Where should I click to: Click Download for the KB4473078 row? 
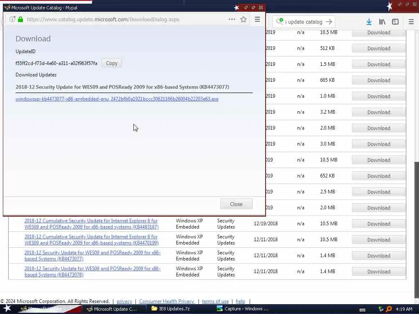(378, 271)
